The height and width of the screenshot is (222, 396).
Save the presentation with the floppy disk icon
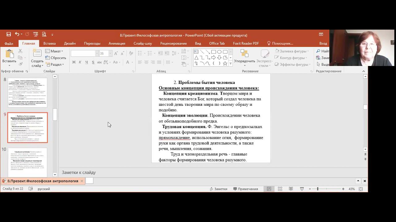(9, 35)
